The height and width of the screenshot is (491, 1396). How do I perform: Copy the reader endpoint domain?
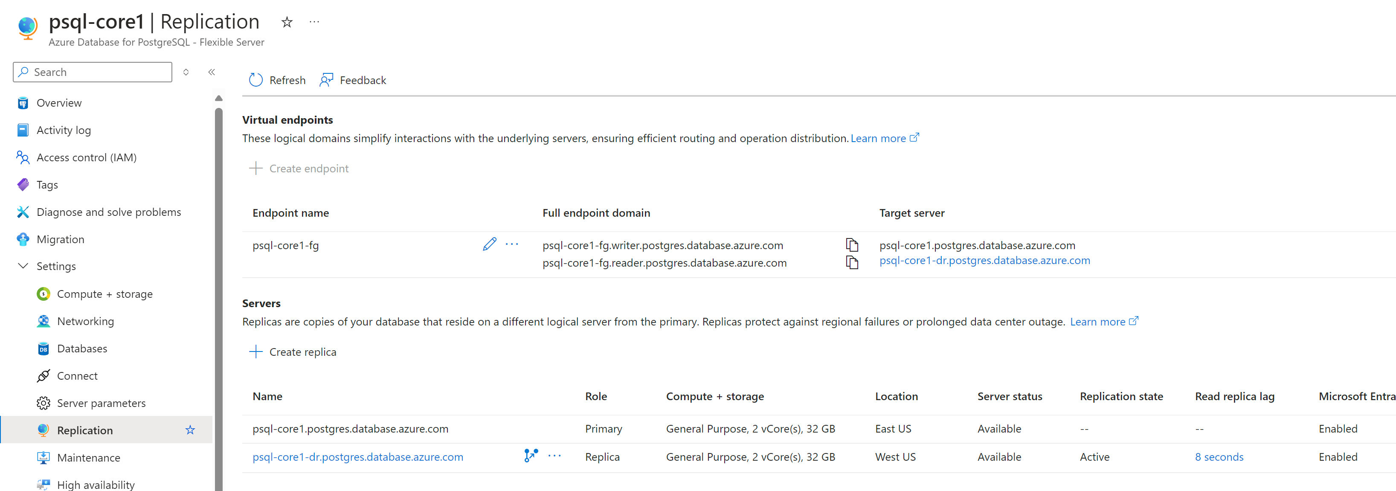[x=852, y=263]
